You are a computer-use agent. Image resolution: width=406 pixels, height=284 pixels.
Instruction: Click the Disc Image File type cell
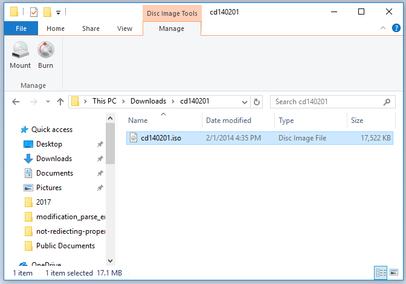point(302,138)
